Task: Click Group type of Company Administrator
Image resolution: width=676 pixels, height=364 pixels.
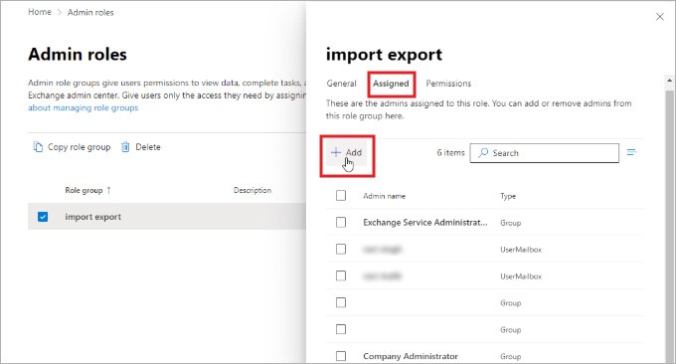Action: [510, 357]
